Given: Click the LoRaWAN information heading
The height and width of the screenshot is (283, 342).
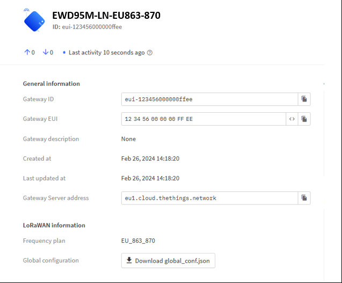Looking at the screenshot, I should [54, 226].
